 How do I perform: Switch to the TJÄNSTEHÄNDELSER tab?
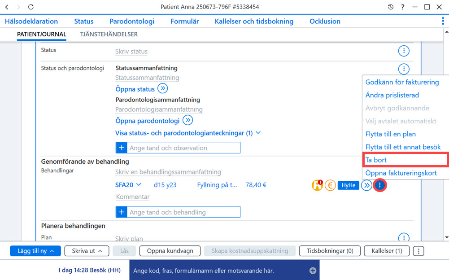click(109, 35)
